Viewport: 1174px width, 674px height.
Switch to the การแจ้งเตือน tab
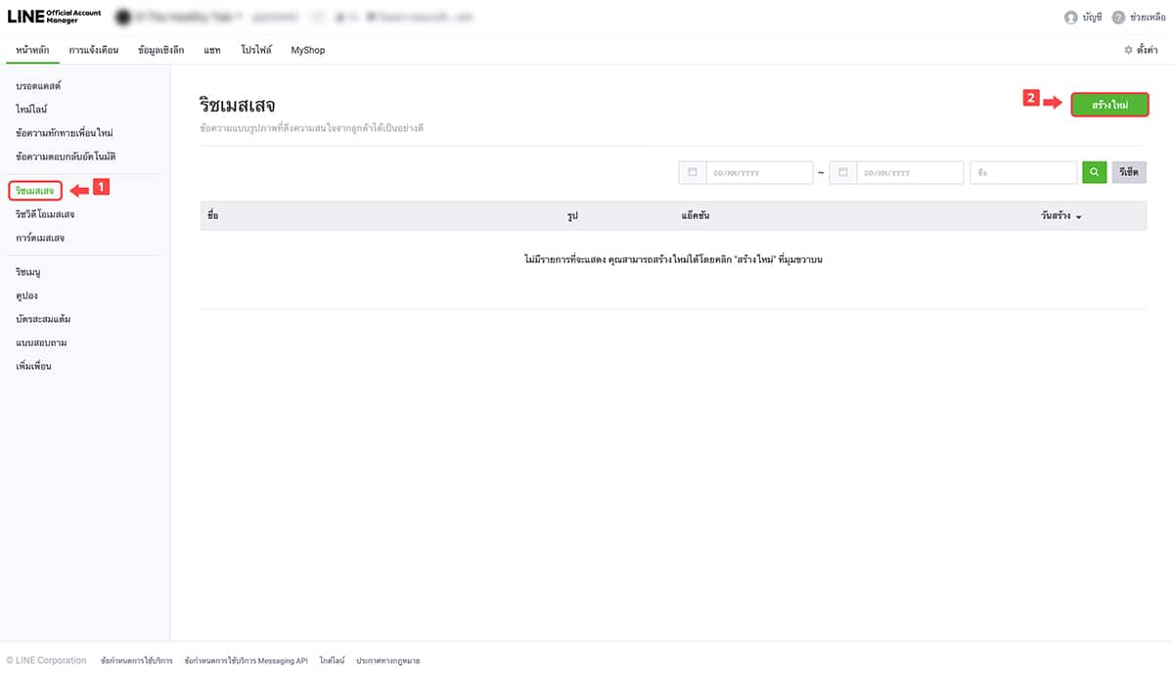94,50
